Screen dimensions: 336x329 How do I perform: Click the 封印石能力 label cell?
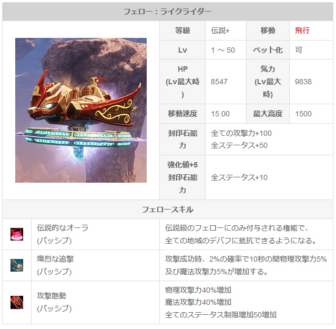click(182, 139)
